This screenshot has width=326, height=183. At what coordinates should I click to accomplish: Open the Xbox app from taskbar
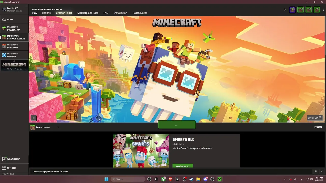[163, 179]
